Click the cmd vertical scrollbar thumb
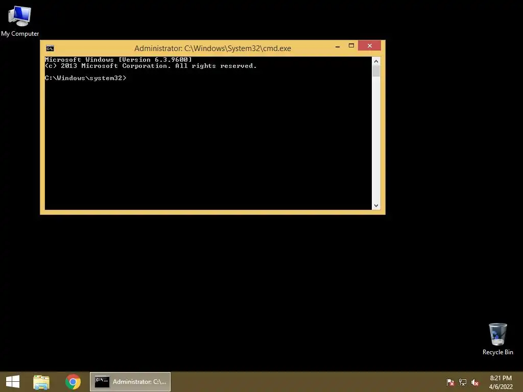Screen dimensions: 523x392 [376, 71]
